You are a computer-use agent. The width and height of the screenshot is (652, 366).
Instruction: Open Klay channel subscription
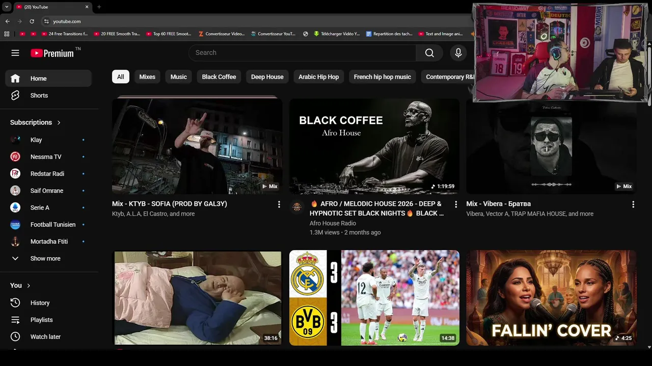[48, 140]
